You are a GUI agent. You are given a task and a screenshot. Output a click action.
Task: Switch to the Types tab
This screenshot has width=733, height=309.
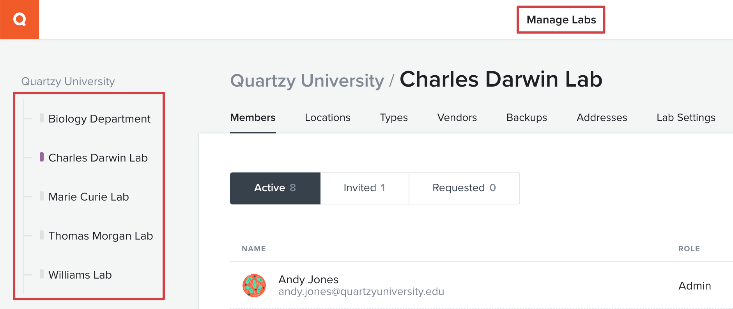[x=394, y=117]
